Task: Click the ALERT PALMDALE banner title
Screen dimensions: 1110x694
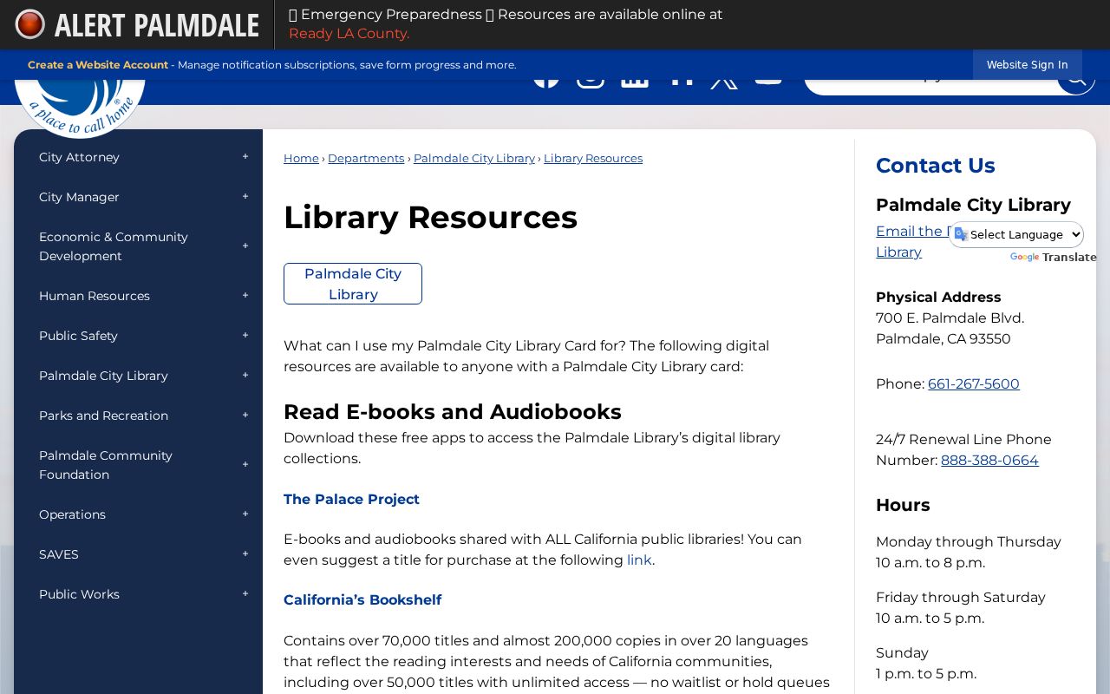Action: [x=157, y=25]
